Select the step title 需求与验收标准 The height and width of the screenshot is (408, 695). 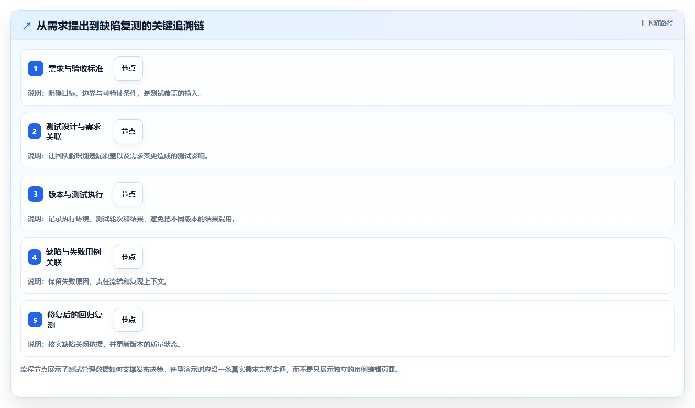point(75,69)
